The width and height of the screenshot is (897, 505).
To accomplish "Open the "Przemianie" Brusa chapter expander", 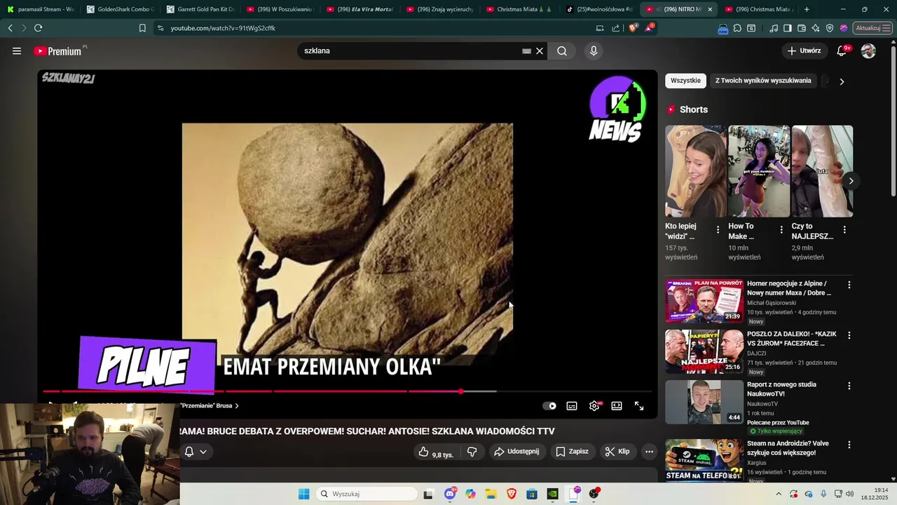I will tap(210, 405).
